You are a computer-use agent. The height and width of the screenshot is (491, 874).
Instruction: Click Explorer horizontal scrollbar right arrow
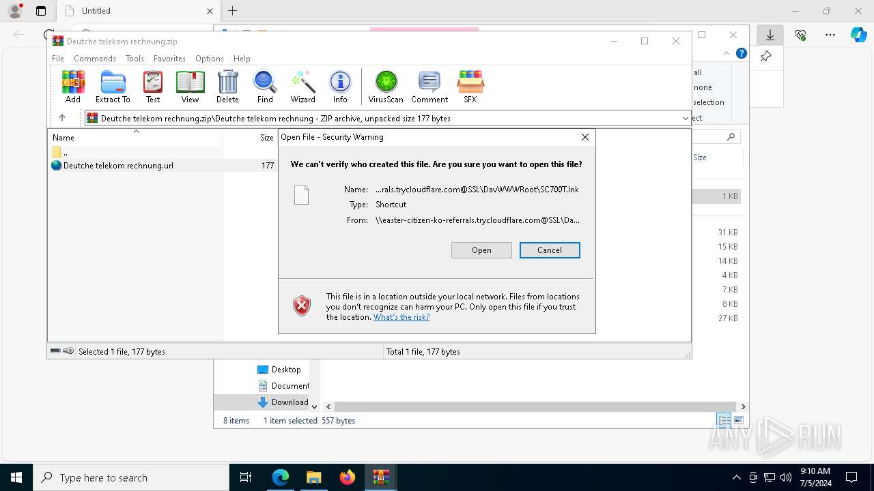click(x=743, y=407)
